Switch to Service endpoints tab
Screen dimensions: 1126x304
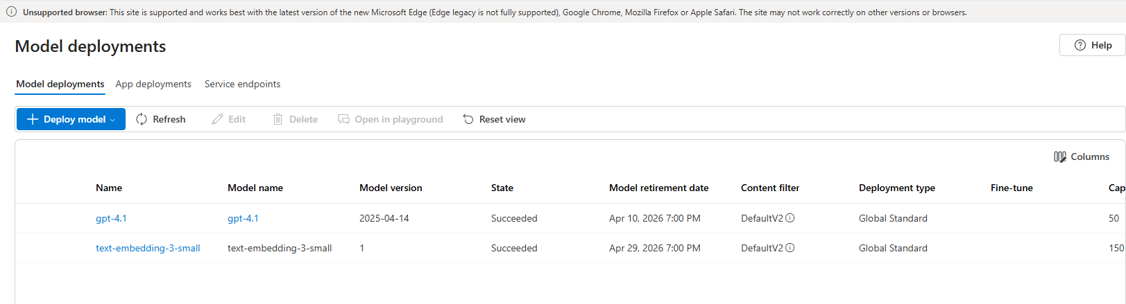coord(243,84)
